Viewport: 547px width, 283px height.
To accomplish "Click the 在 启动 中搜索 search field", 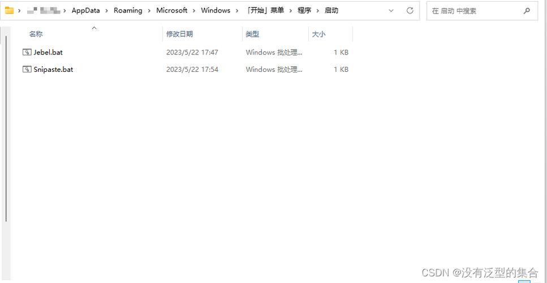I will [482, 11].
